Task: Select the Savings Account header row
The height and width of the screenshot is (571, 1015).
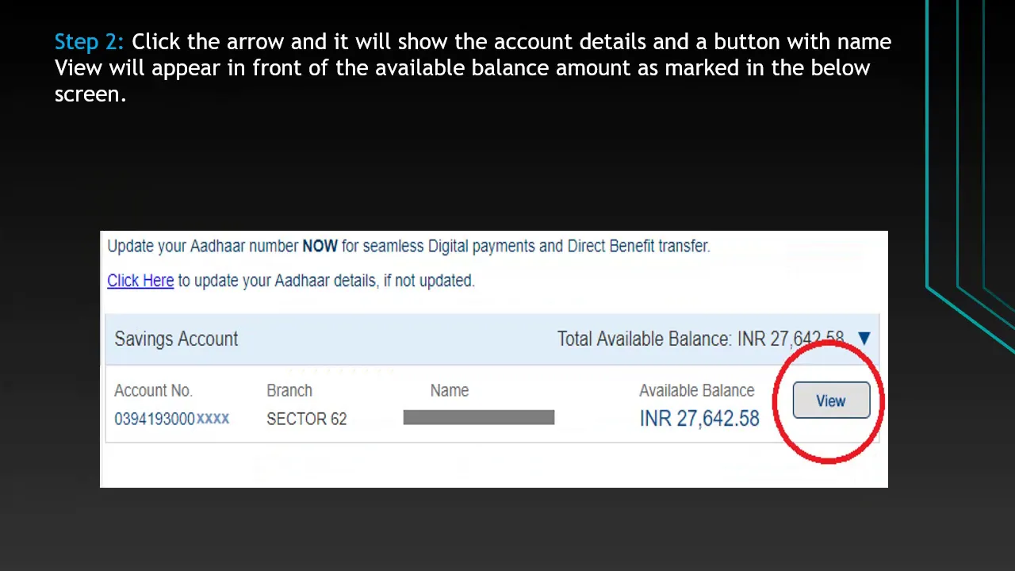Action: tap(492, 339)
